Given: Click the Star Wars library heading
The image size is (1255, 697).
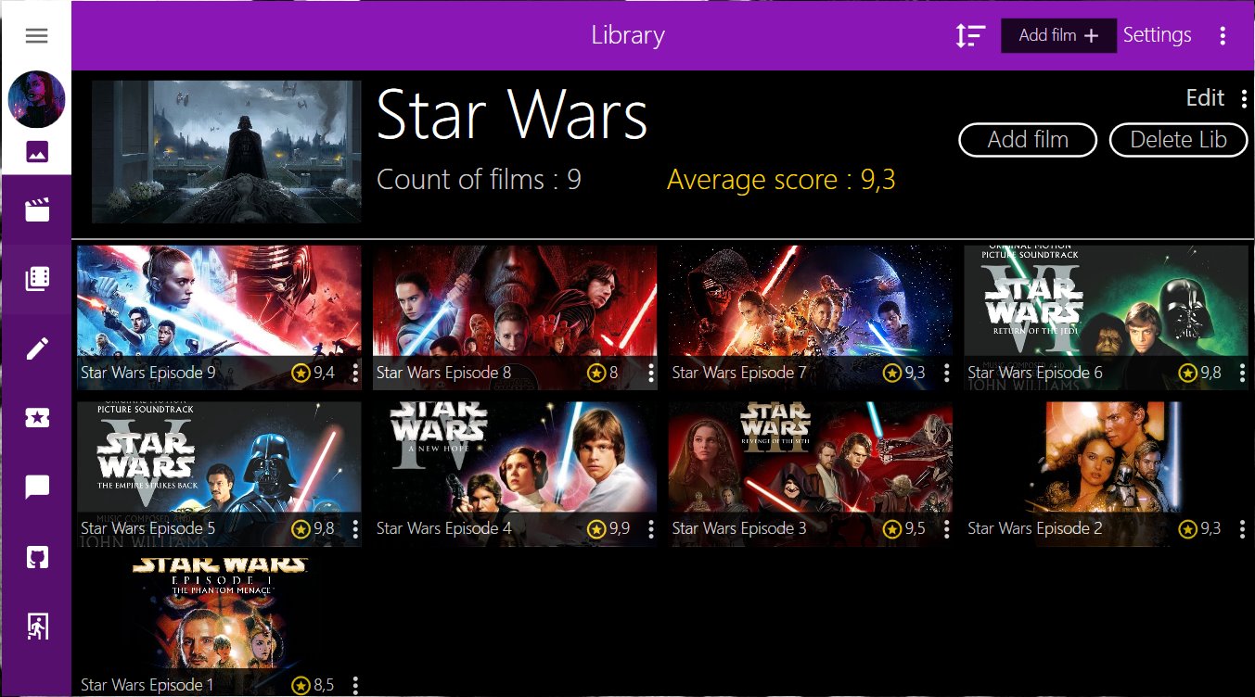Looking at the screenshot, I should point(512,117).
